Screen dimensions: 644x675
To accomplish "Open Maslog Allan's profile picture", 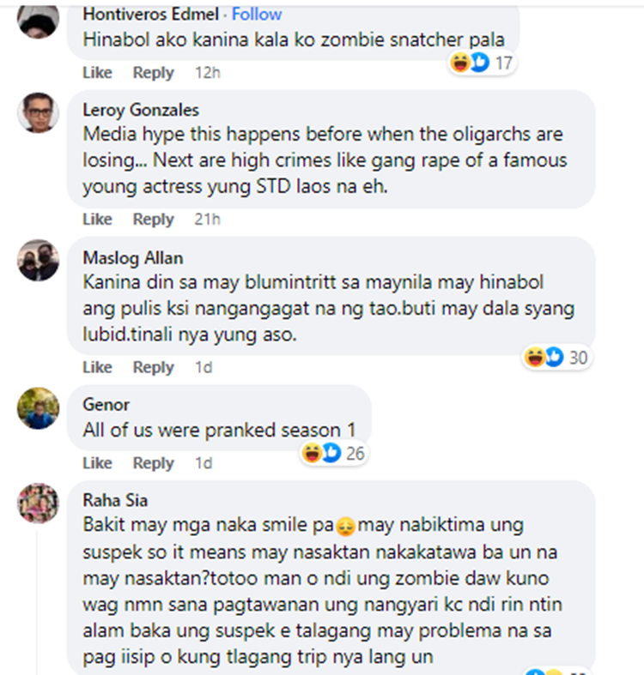I will 38,260.
